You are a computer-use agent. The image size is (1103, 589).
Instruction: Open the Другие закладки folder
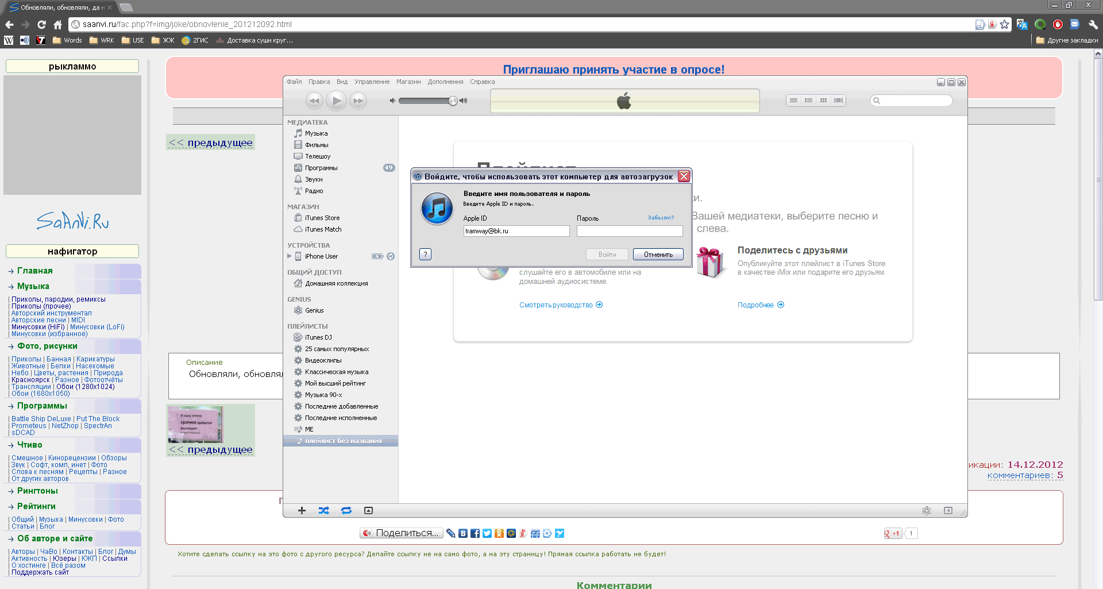pos(1067,40)
